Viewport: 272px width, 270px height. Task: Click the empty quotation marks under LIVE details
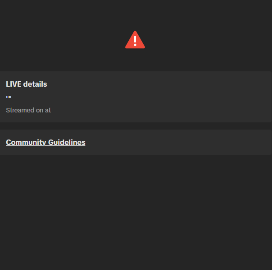coord(9,97)
